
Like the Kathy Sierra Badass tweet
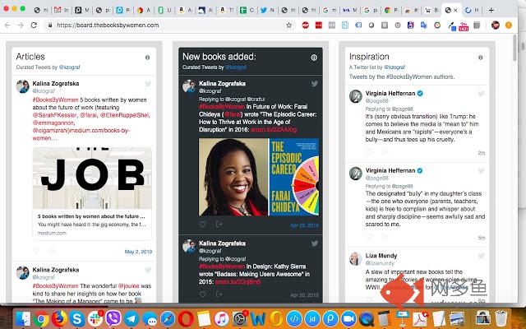tap(203, 294)
